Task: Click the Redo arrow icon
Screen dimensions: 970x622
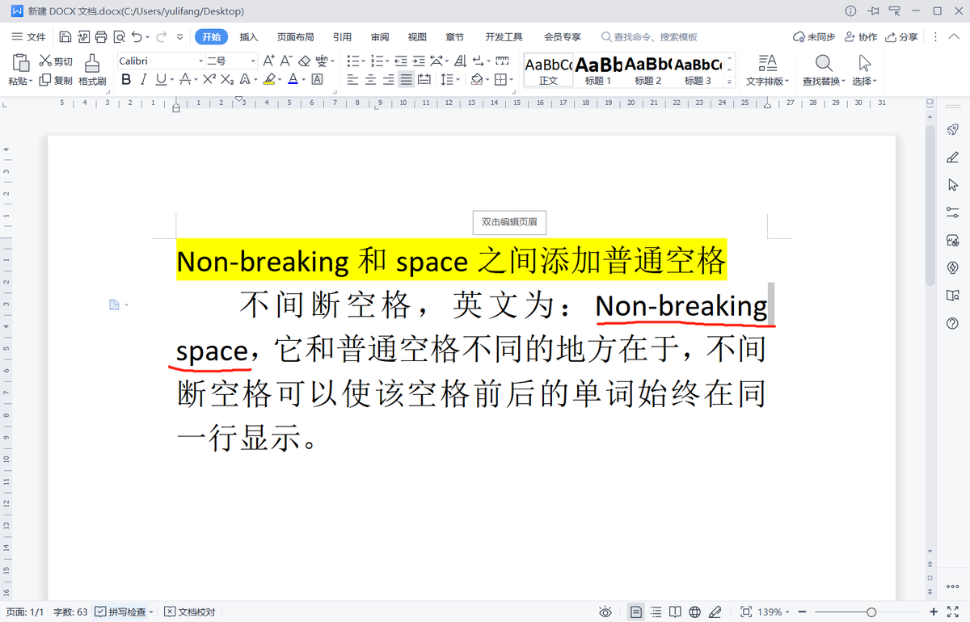Action: (161, 37)
